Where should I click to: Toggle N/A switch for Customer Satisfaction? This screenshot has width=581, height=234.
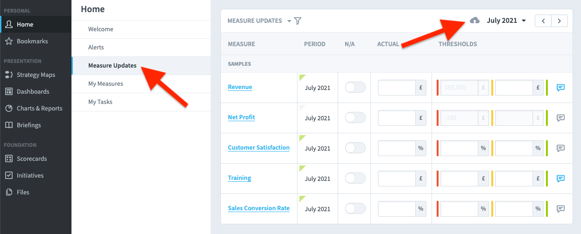(x=355, y=148)
